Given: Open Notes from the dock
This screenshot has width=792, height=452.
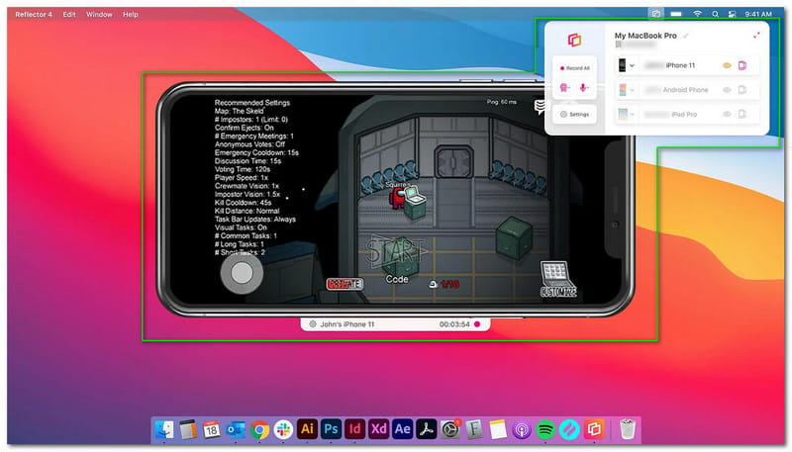Looking at the screenshot, I should (498, 429).
